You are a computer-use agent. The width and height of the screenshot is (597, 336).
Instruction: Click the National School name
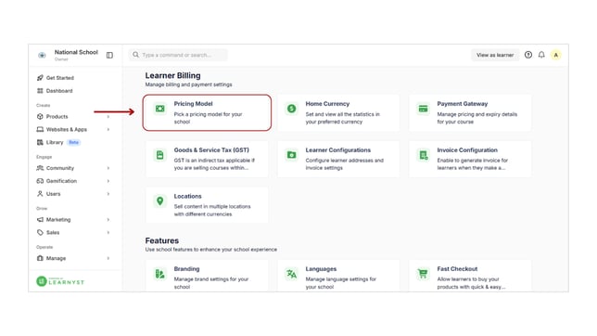(76, 52)
